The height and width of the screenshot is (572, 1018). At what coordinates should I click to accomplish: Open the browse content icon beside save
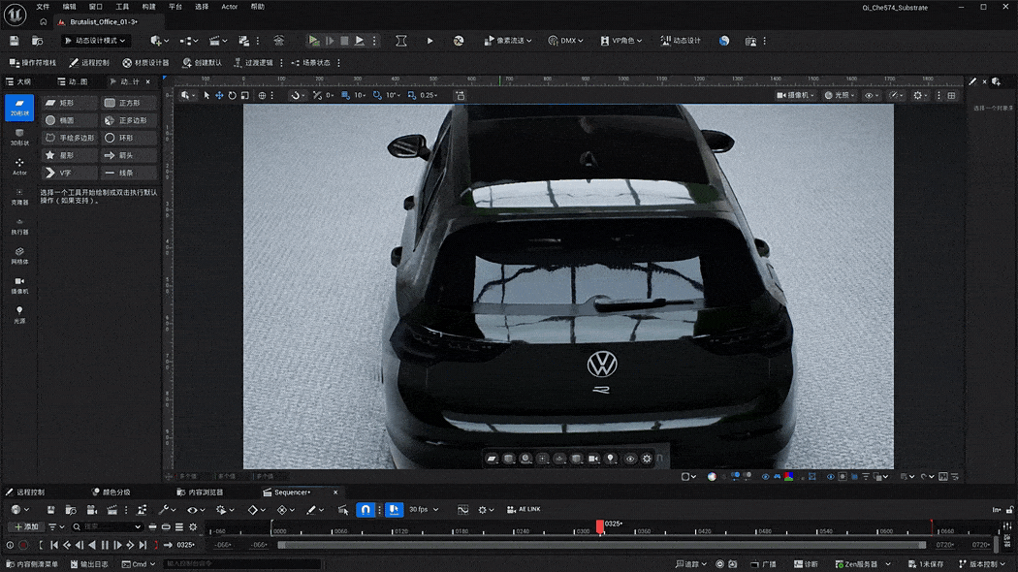click(x=37, y=41)
